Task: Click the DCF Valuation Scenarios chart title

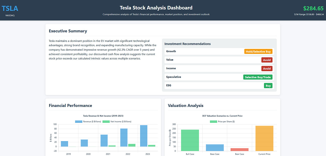Action: click(x=222, y=116)
